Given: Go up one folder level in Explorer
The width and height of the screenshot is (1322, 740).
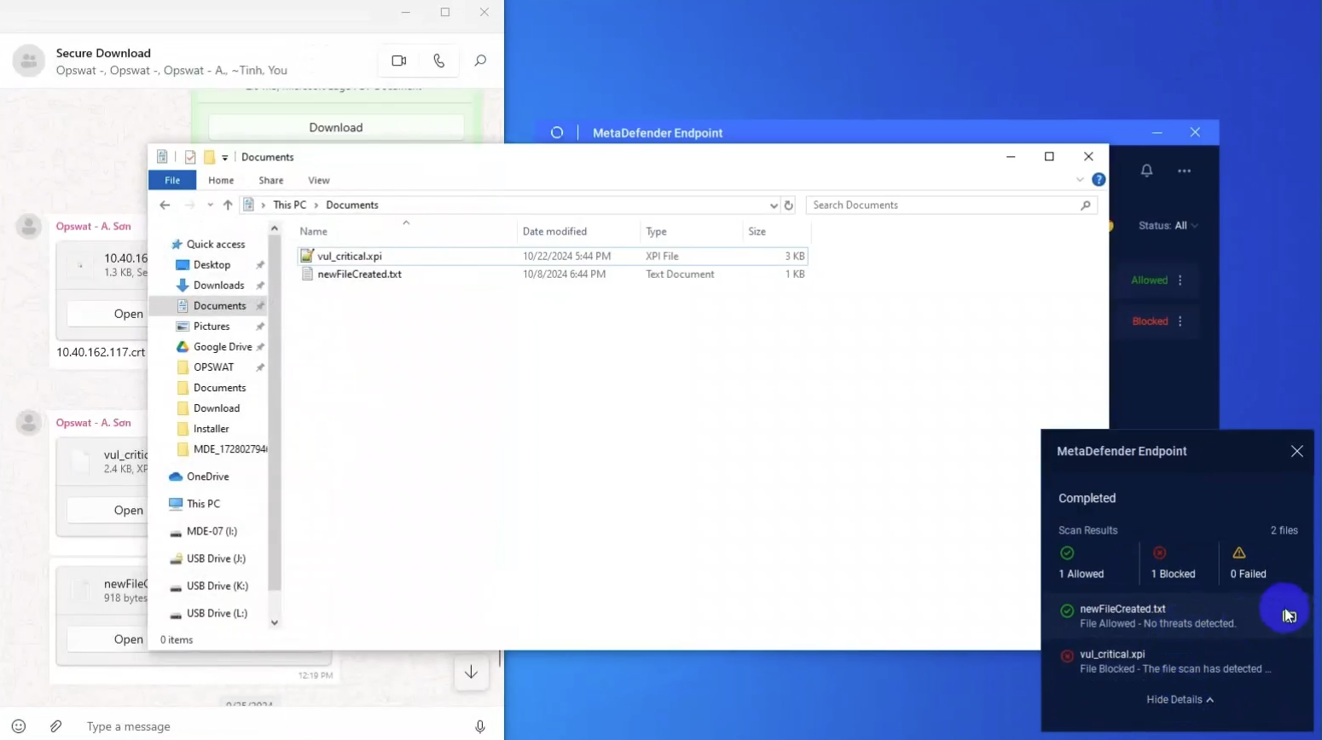Looking at the screenshot, I should pyautogui.click(x=228, y=205).
